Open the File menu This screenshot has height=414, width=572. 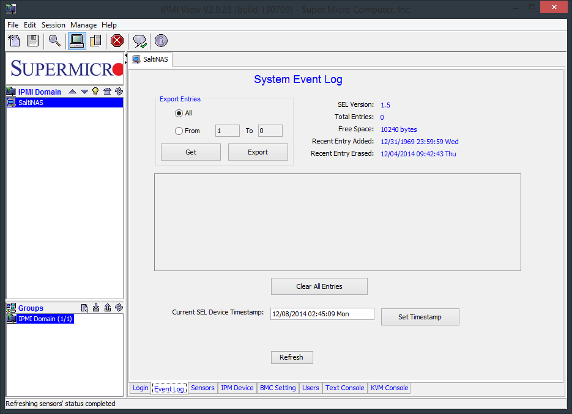tap(13, 25)
